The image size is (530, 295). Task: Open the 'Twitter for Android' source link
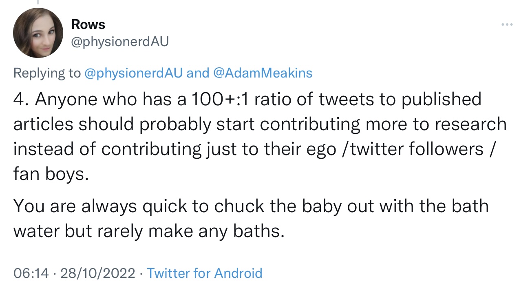click(205, 273)
